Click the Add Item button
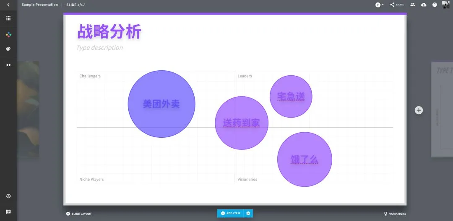453x221 pixels. [x=230, y=213]
